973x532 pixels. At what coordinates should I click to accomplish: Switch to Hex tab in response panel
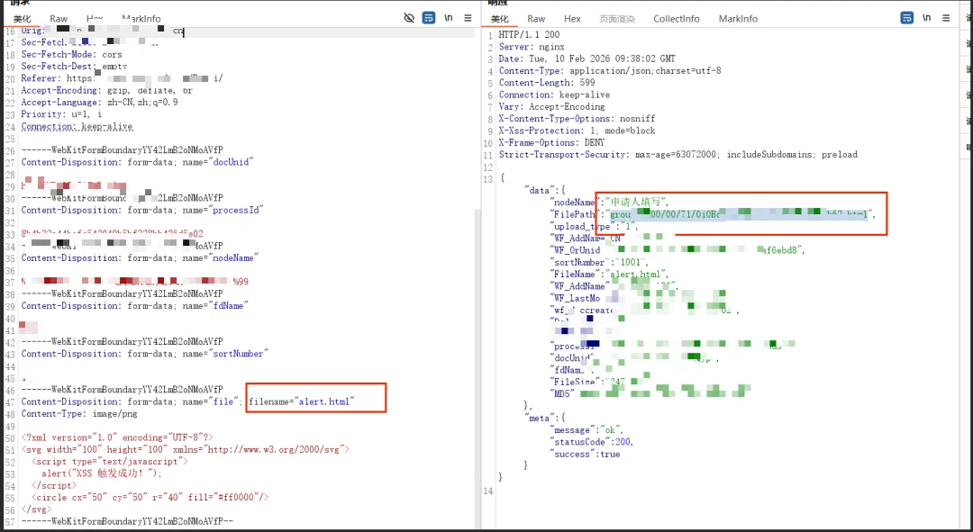572,19
